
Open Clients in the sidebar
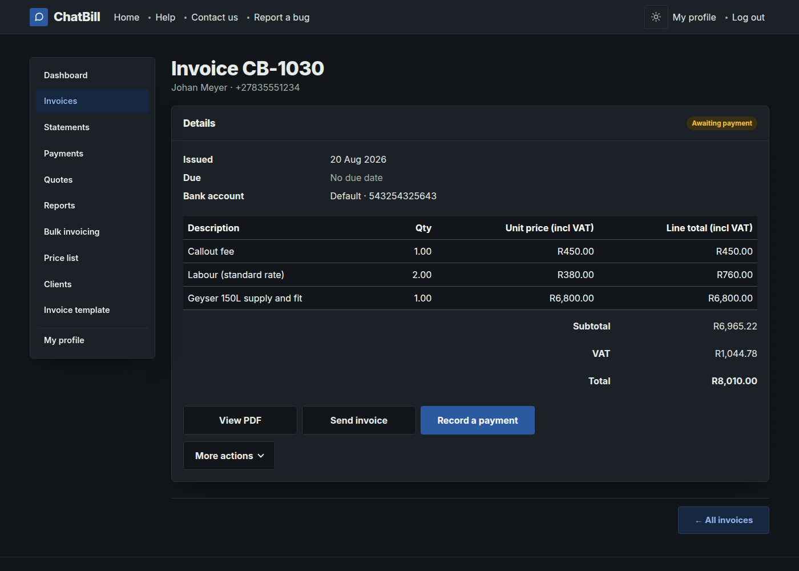92,284
